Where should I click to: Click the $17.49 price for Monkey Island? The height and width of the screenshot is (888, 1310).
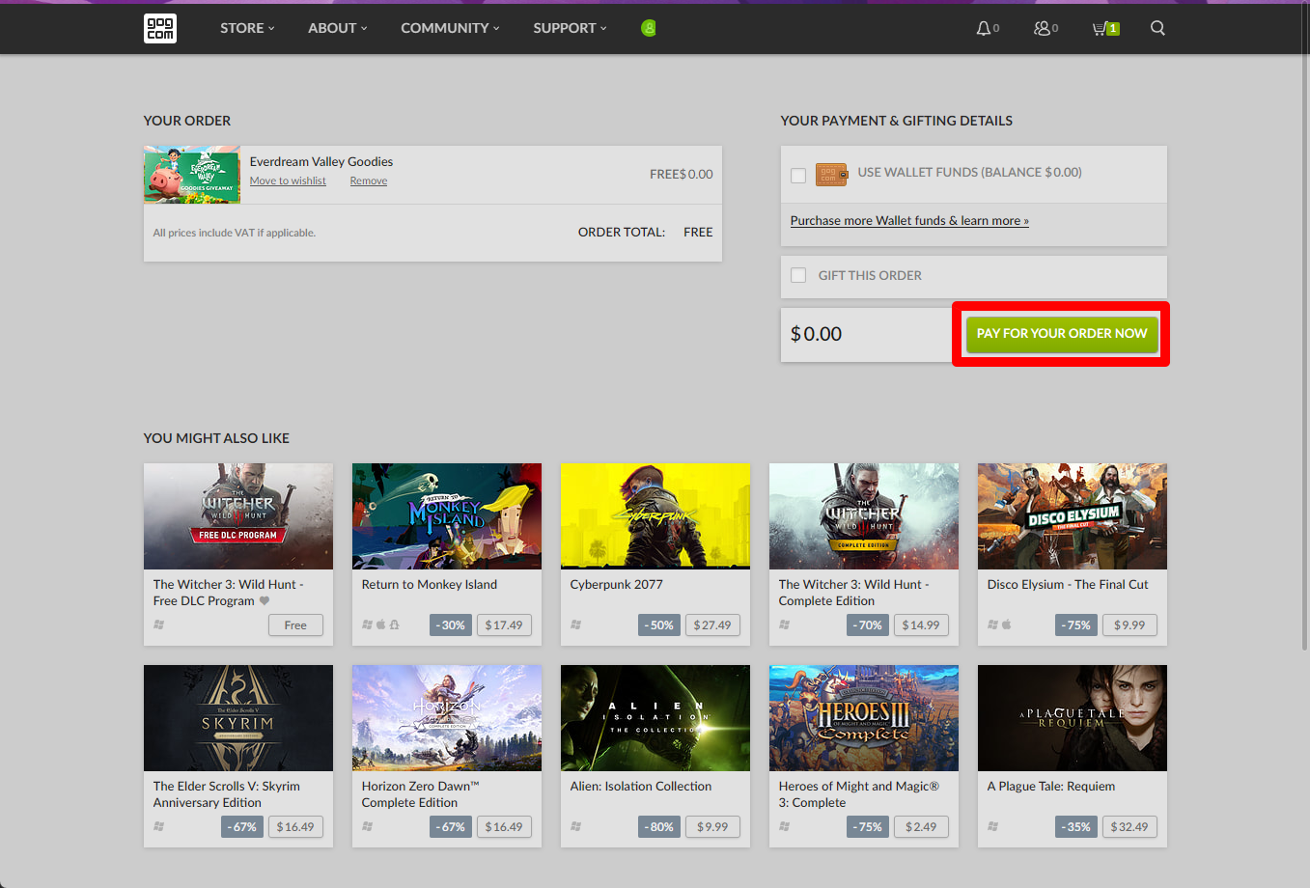504,624
